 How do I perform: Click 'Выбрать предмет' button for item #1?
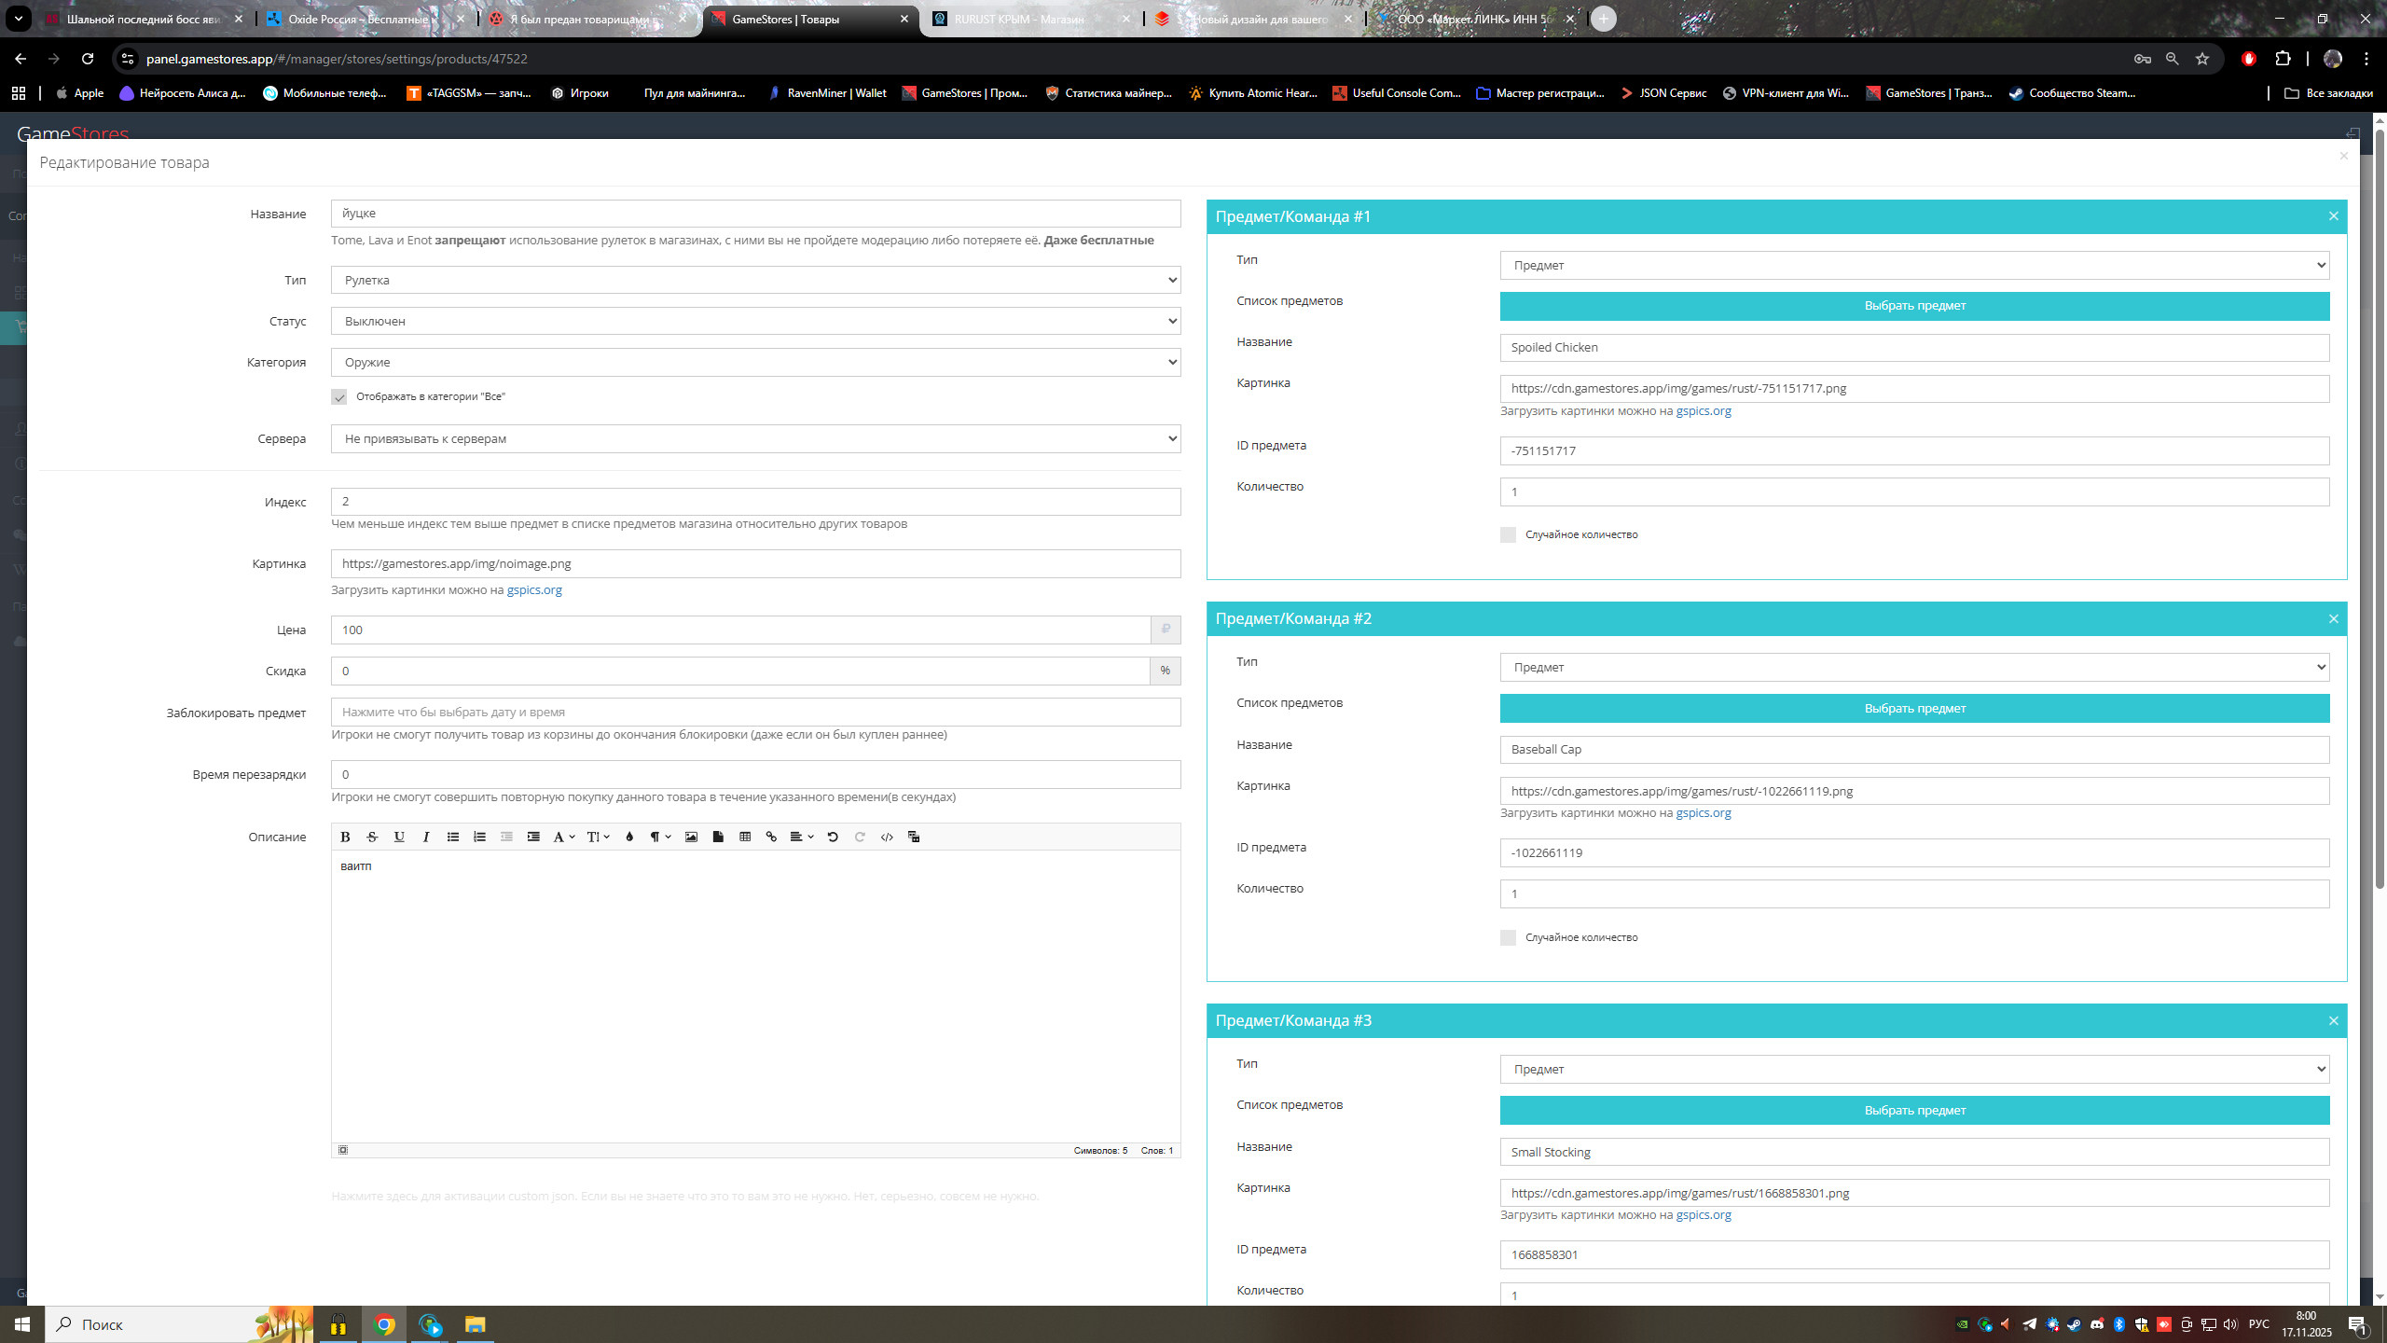(1914, 306)
